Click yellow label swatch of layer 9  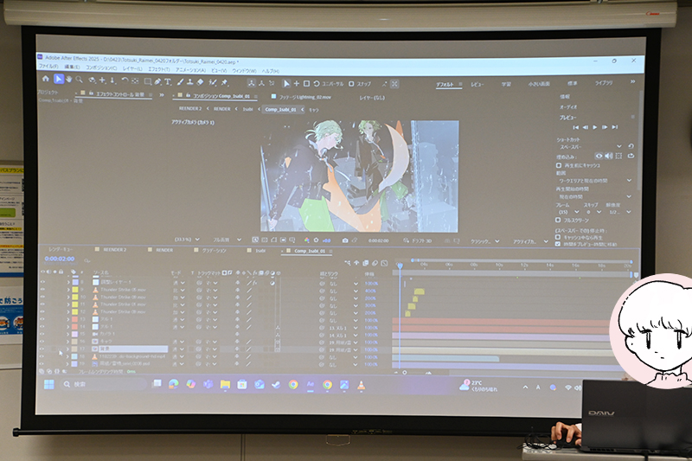[x=75, y=290]
